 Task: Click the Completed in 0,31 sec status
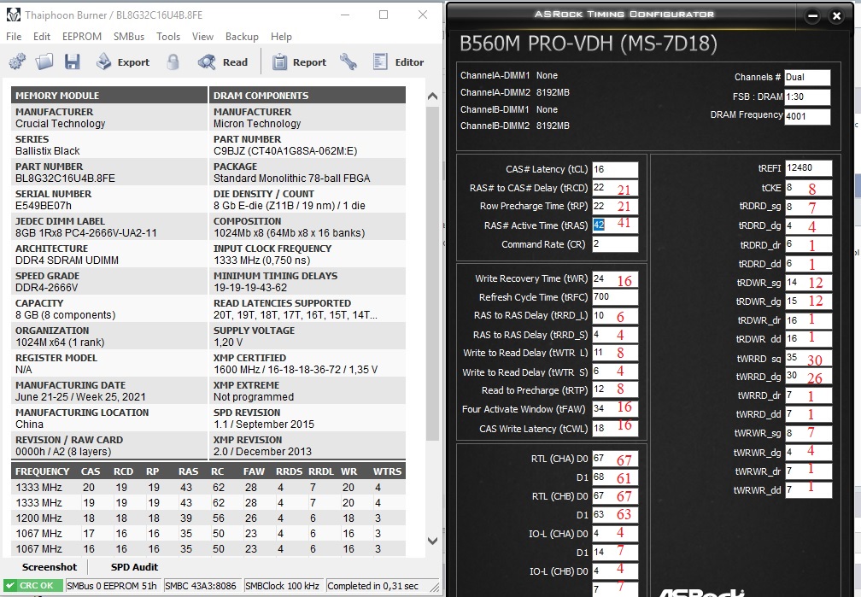pos(372,585)
